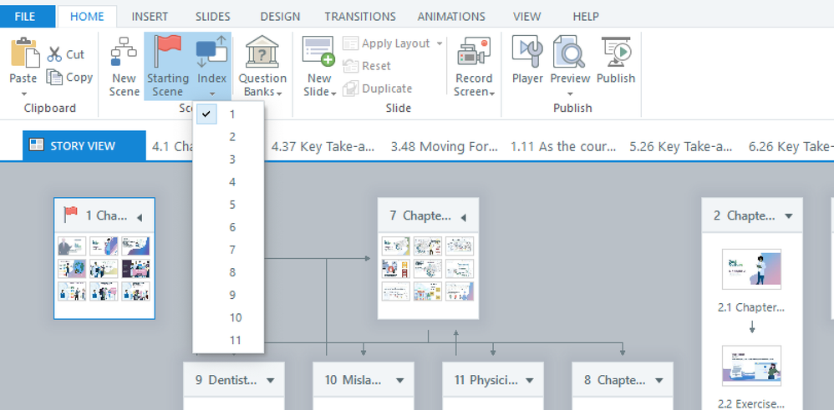Switch to the Transitions ribbon tab
834x410 pixels.
[360, 17]
